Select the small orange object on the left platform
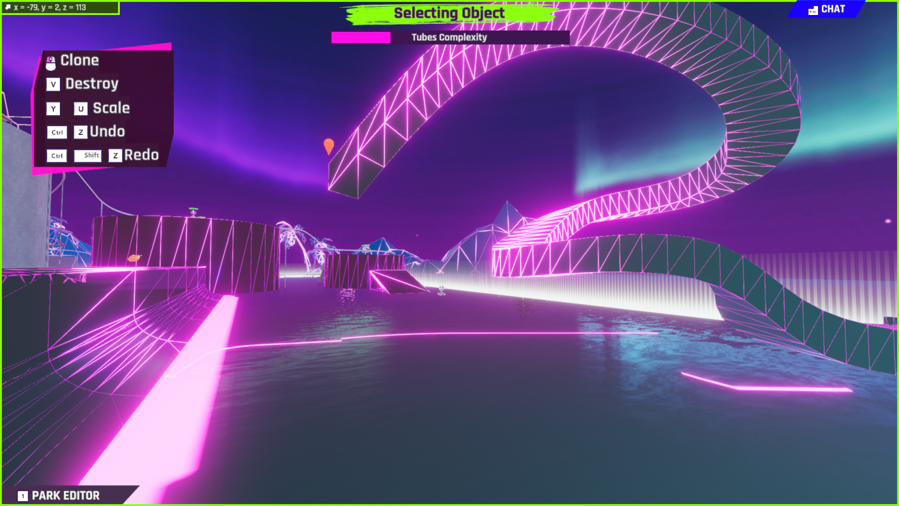899x506 pixels. point(134,258)
